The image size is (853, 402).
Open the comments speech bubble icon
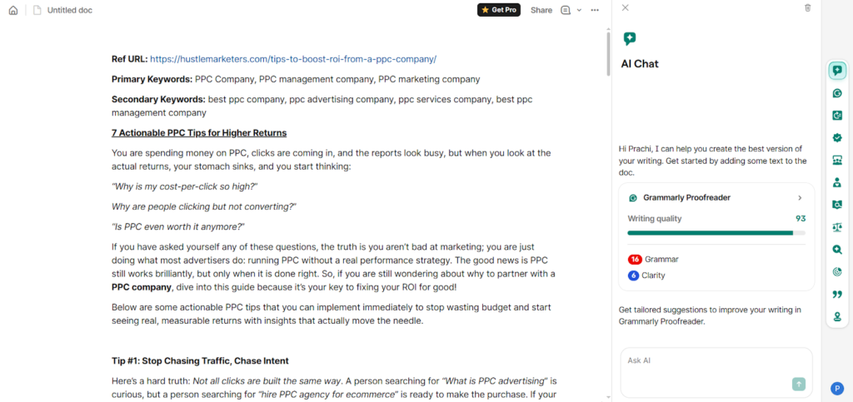click(x=566, y=10)
